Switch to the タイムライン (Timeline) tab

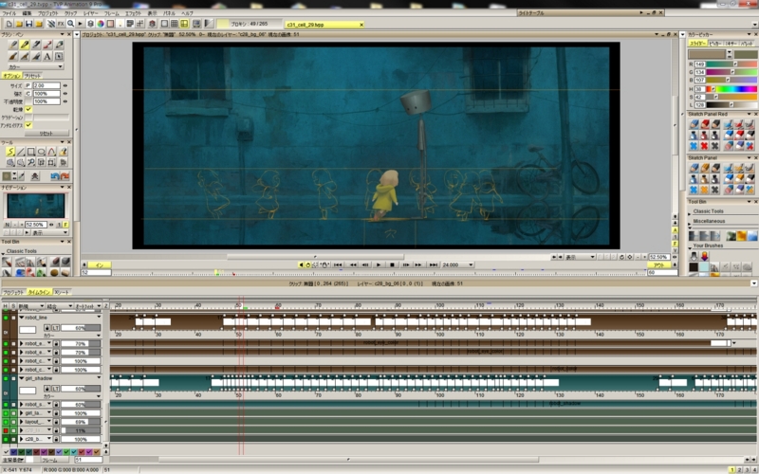pyautogui.click(x=39, y=292)
